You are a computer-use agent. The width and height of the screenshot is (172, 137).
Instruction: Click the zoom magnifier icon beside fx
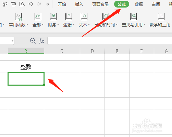pos(33,41)
